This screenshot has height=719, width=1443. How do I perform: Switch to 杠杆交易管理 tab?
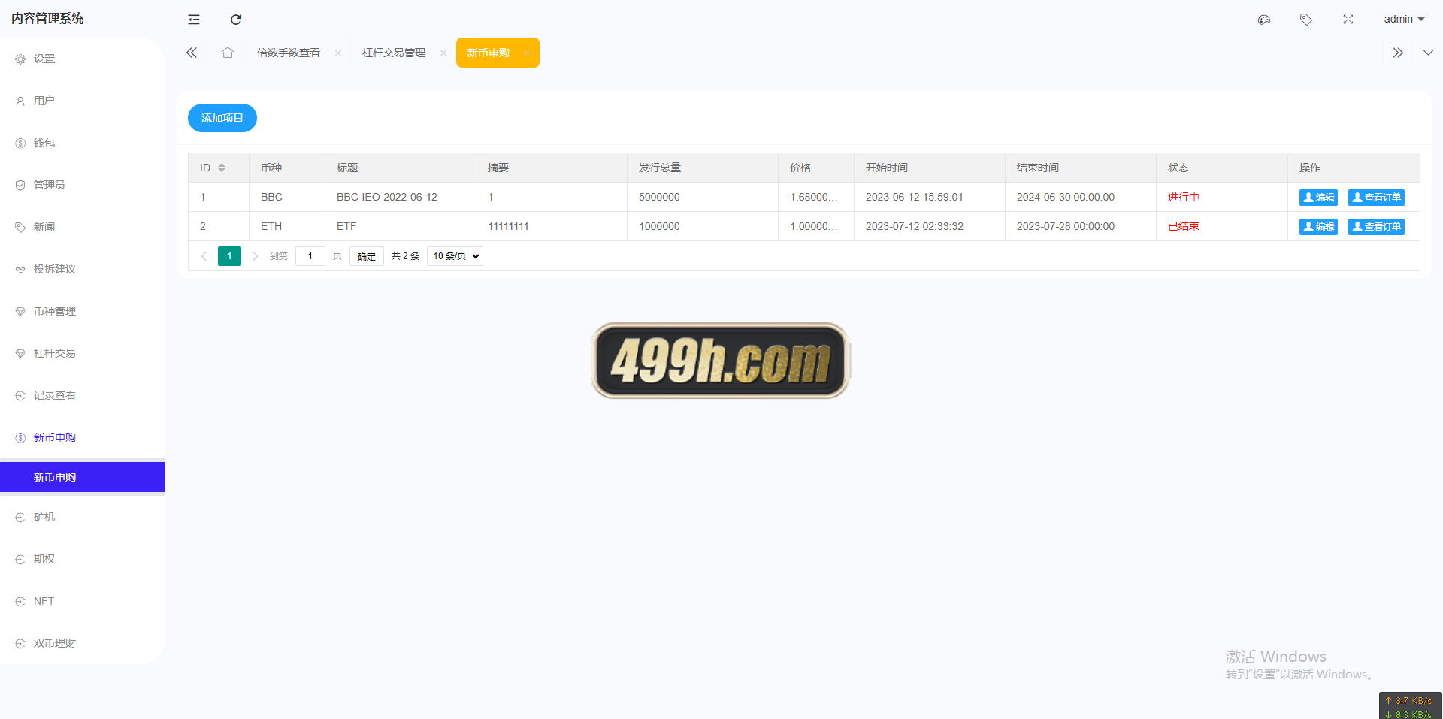(x=394, y=53)
